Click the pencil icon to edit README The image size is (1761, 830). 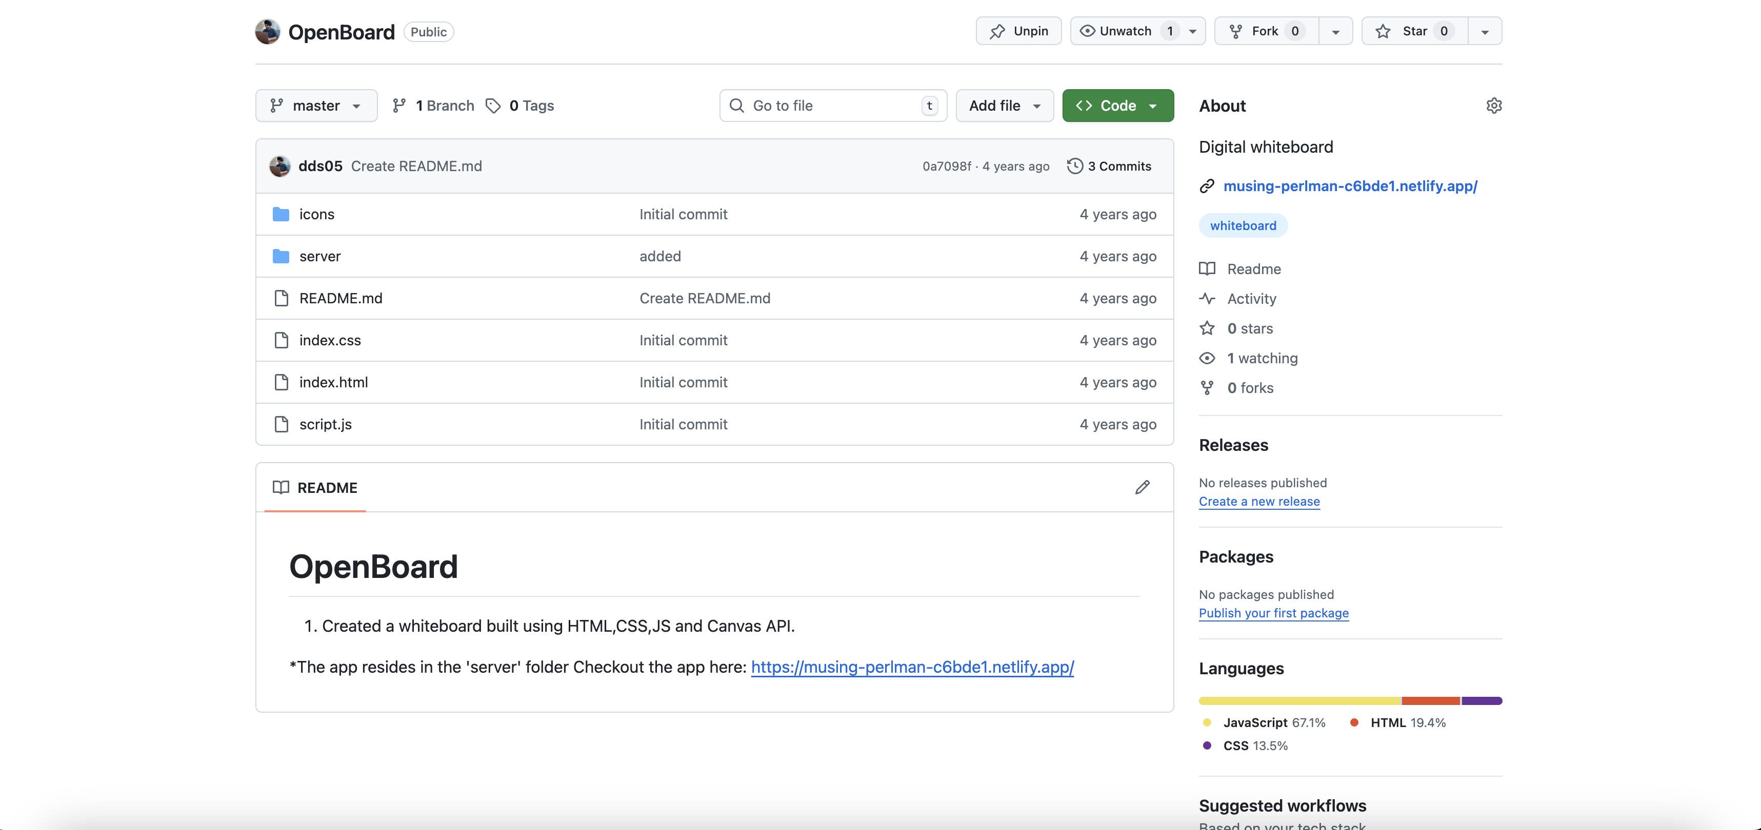1143,487
